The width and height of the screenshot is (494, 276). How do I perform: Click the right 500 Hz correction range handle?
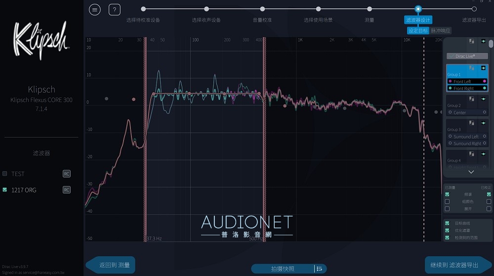pyautogui.click(x=265, y=139)
